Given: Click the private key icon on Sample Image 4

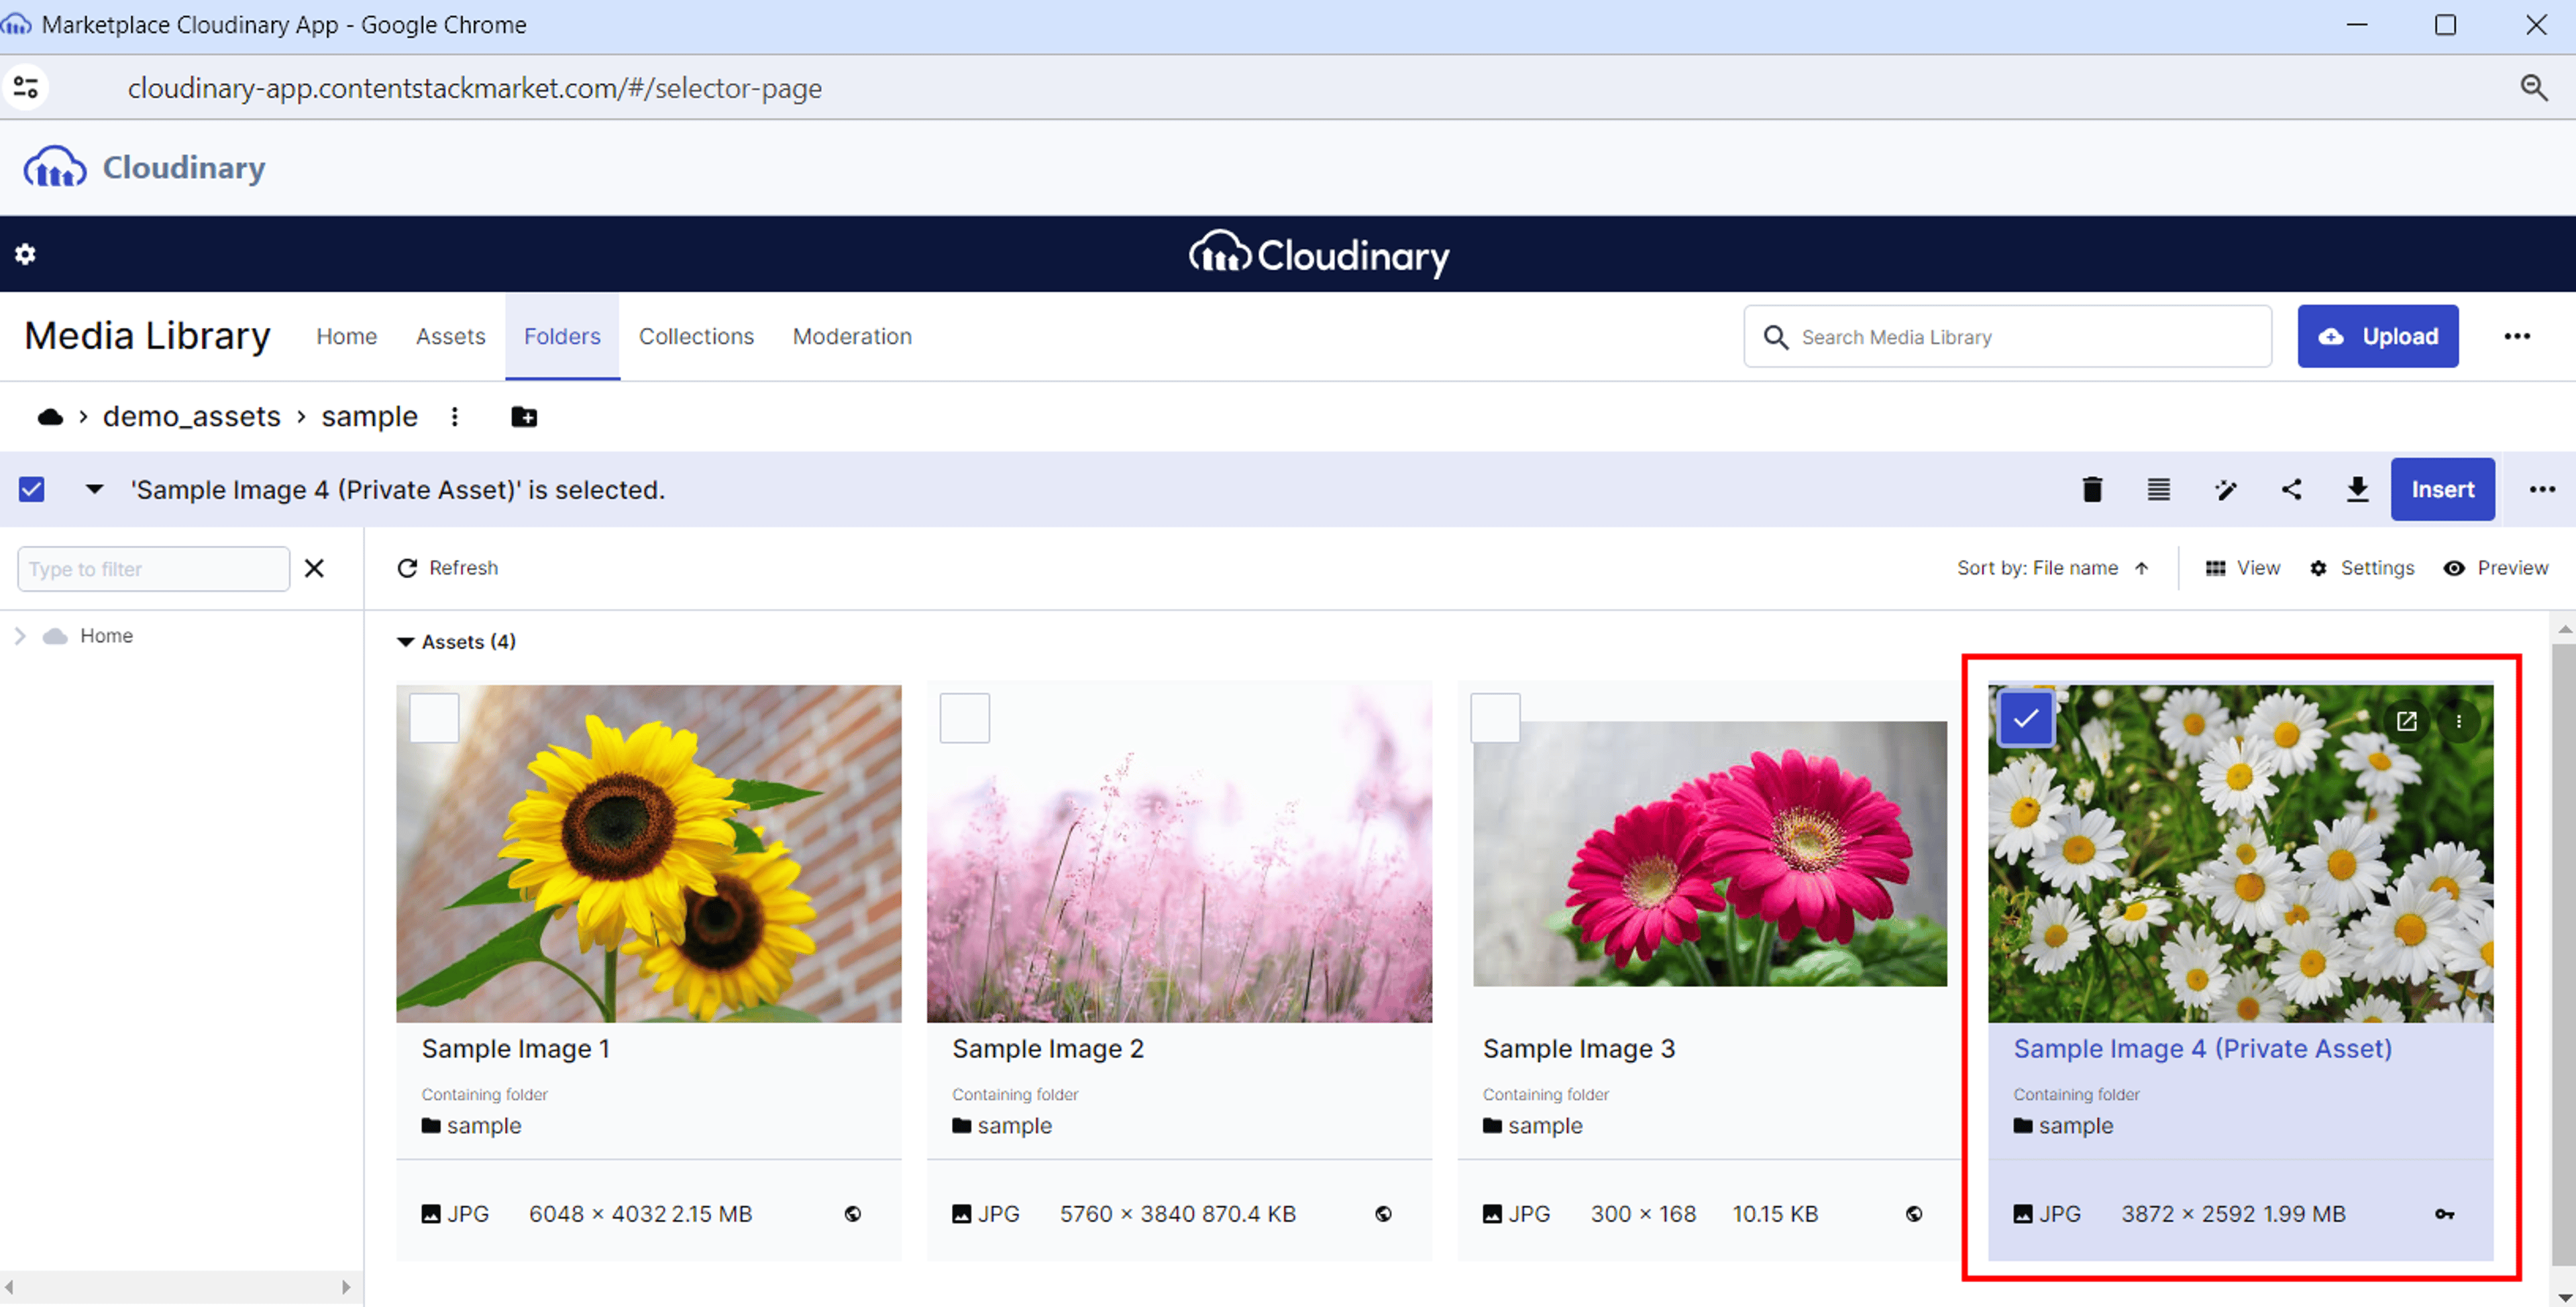Looking at the screenshot, I should coord(2444,1213).
